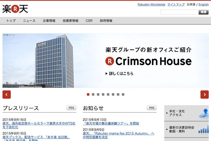The height and width of the screenshot is (141, 211).
Task: Open 本社・支社 アクセス side panel
Action: [x=186, y=113]
